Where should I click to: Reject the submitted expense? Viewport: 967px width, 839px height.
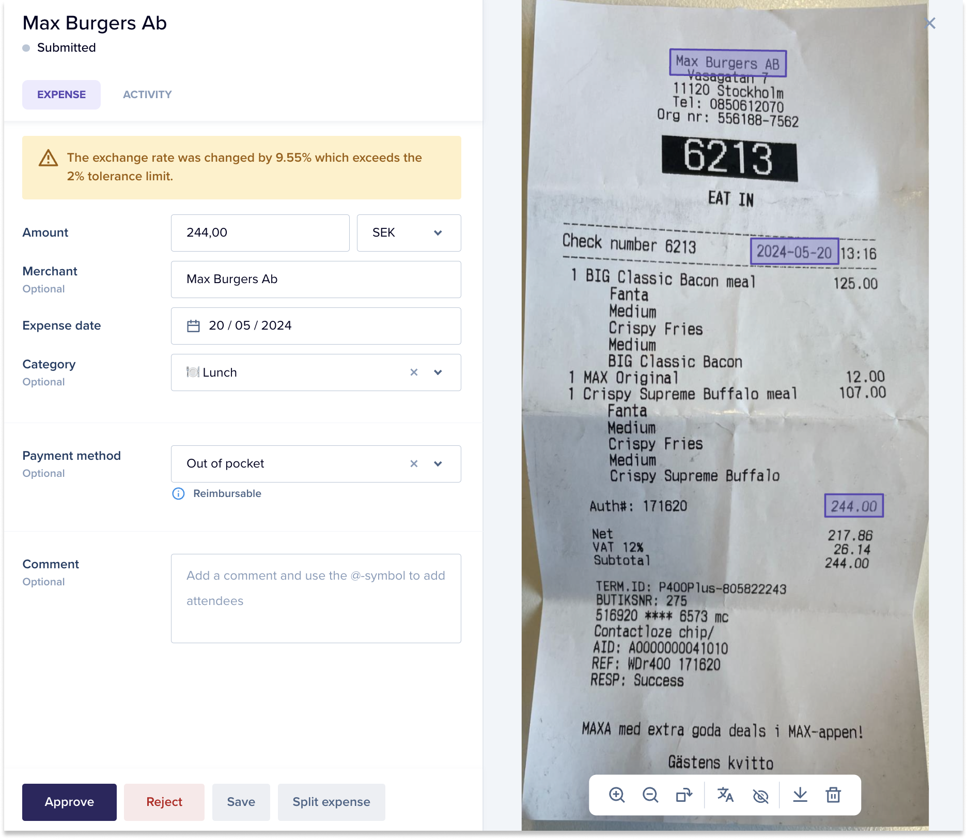[x=164, y=802]
